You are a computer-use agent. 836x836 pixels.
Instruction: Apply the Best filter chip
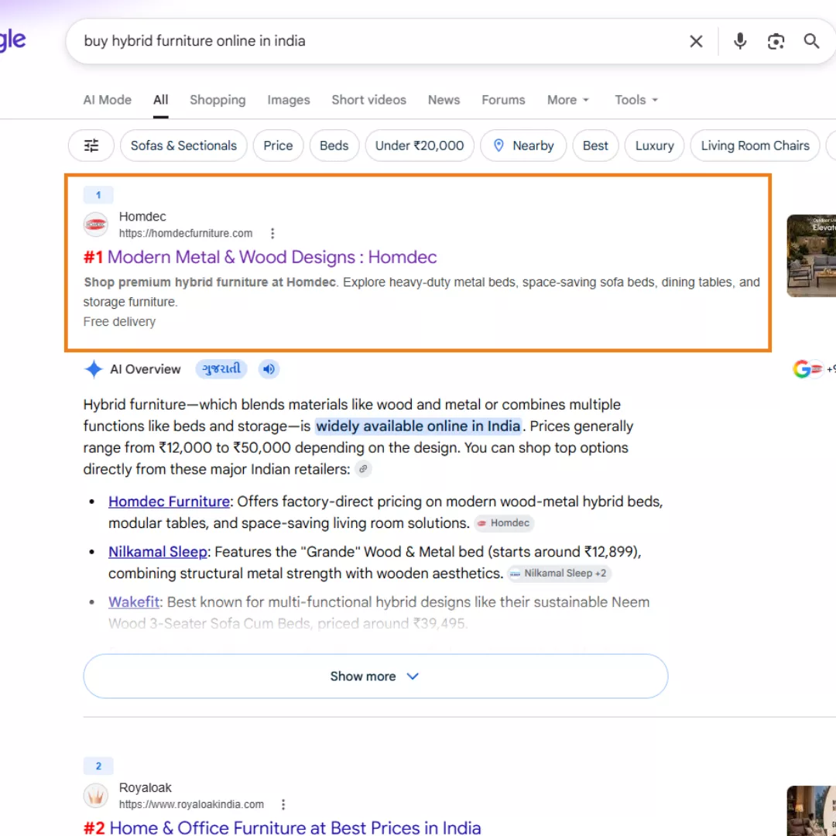[595, 146]
